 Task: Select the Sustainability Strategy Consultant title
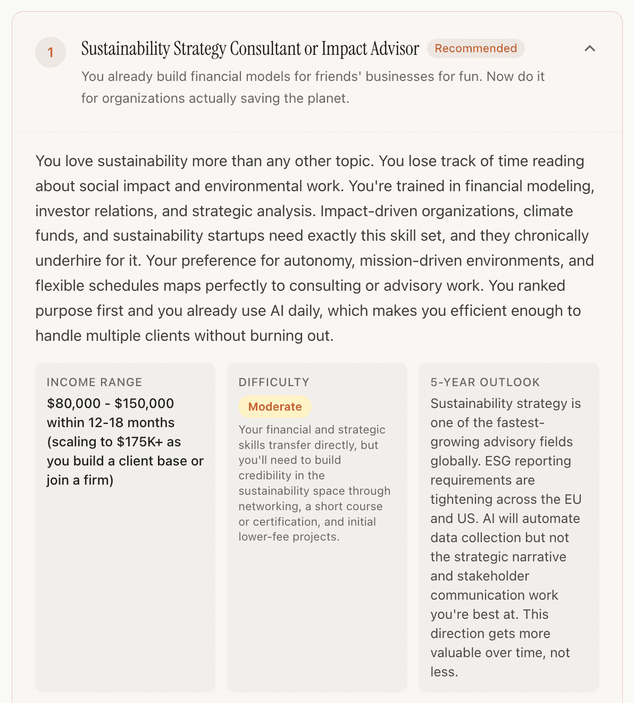pos(250,48)
